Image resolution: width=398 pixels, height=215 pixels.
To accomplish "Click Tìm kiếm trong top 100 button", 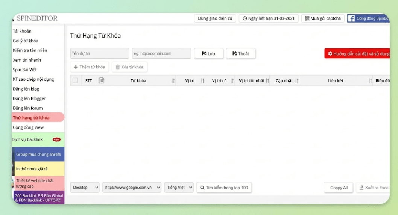I will coord(224,188).
